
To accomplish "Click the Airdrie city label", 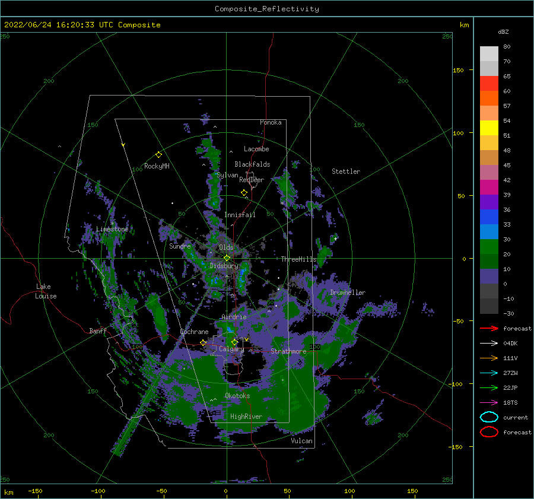I will click(x=234, y=317).
